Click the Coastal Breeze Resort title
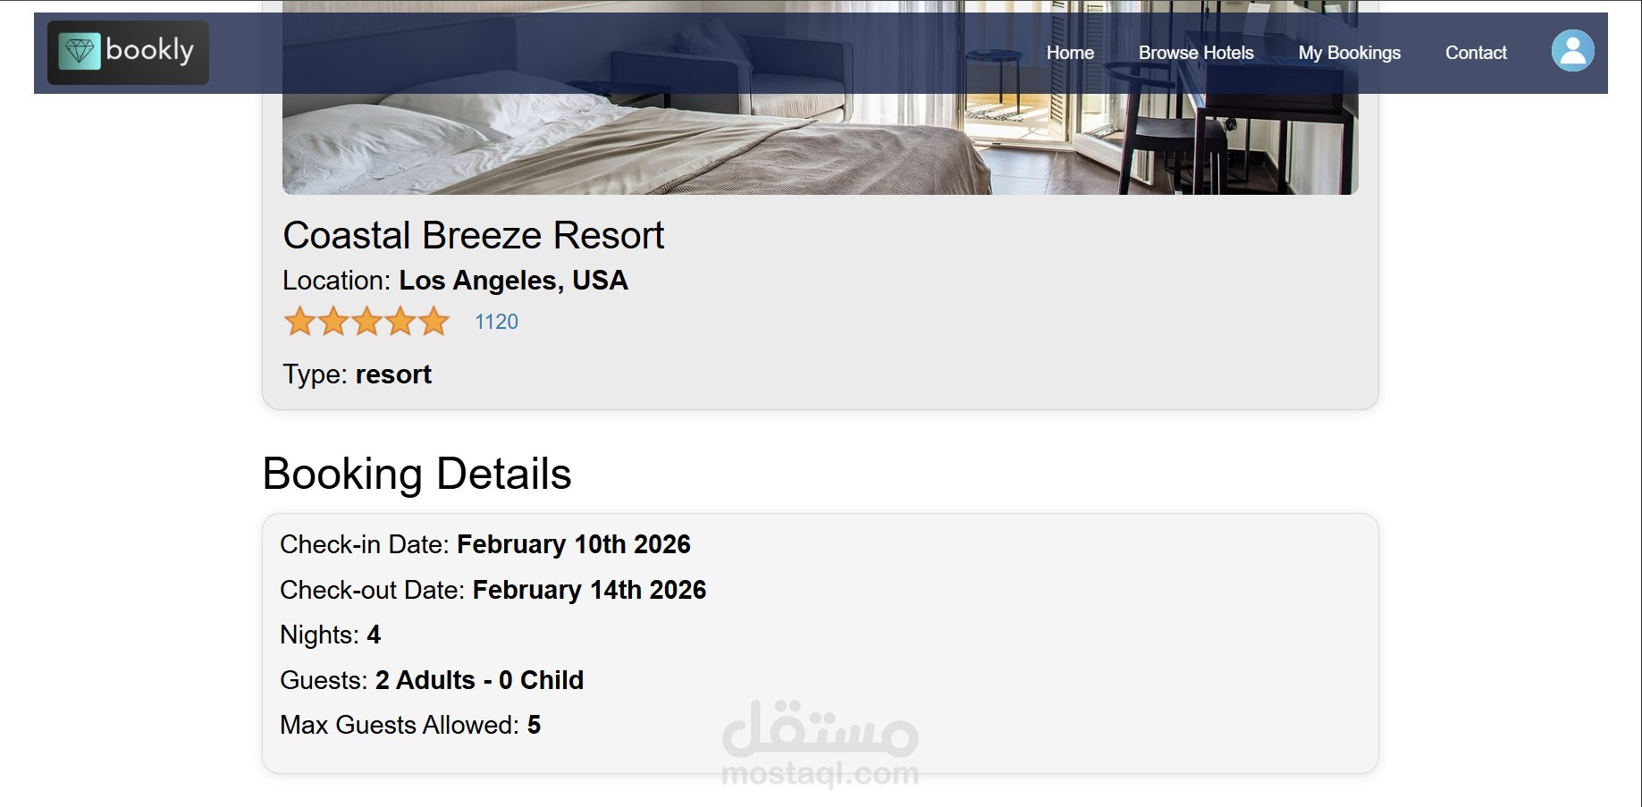Screen dimensions: 1642x807 pos(473,236)
